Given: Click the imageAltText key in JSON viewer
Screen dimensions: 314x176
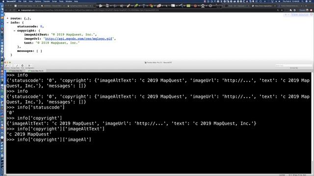Looking at the screenshot, I should point(36,35).
